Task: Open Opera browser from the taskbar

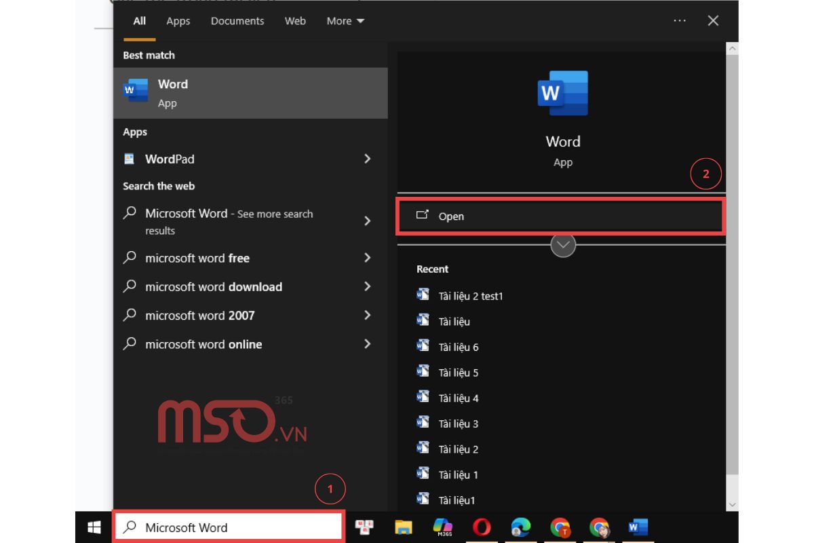Action: pyautogui.click(x=482, y=527)
